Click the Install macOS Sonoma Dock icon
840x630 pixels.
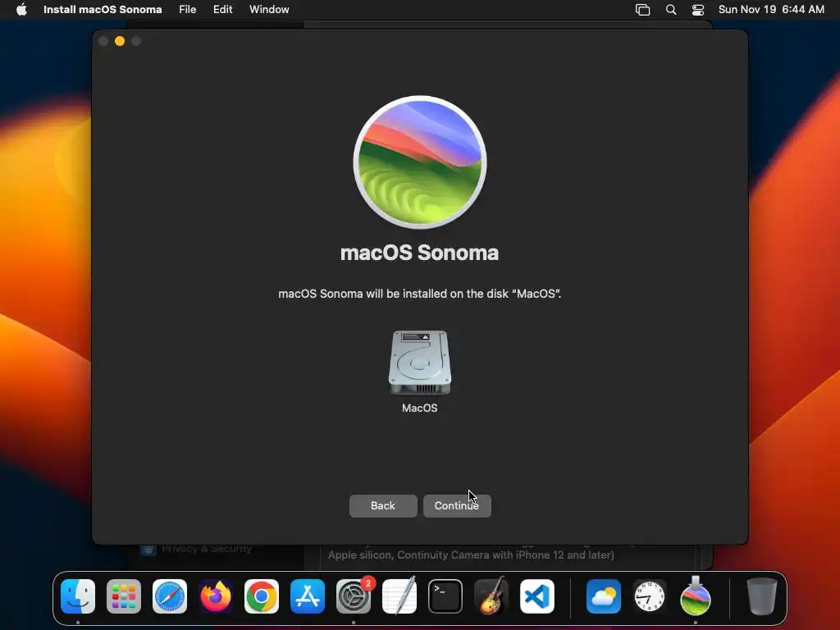696,596
